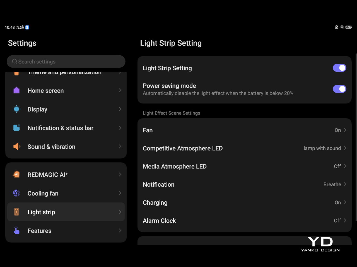Viewport: 357px width, 267px height.
Task: Tap the Display sun icon
Action: pos(16,109)
